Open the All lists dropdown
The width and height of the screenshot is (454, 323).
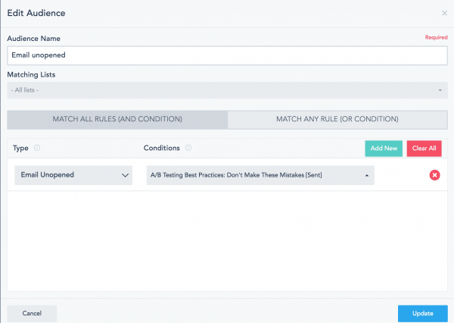(227, 90)
